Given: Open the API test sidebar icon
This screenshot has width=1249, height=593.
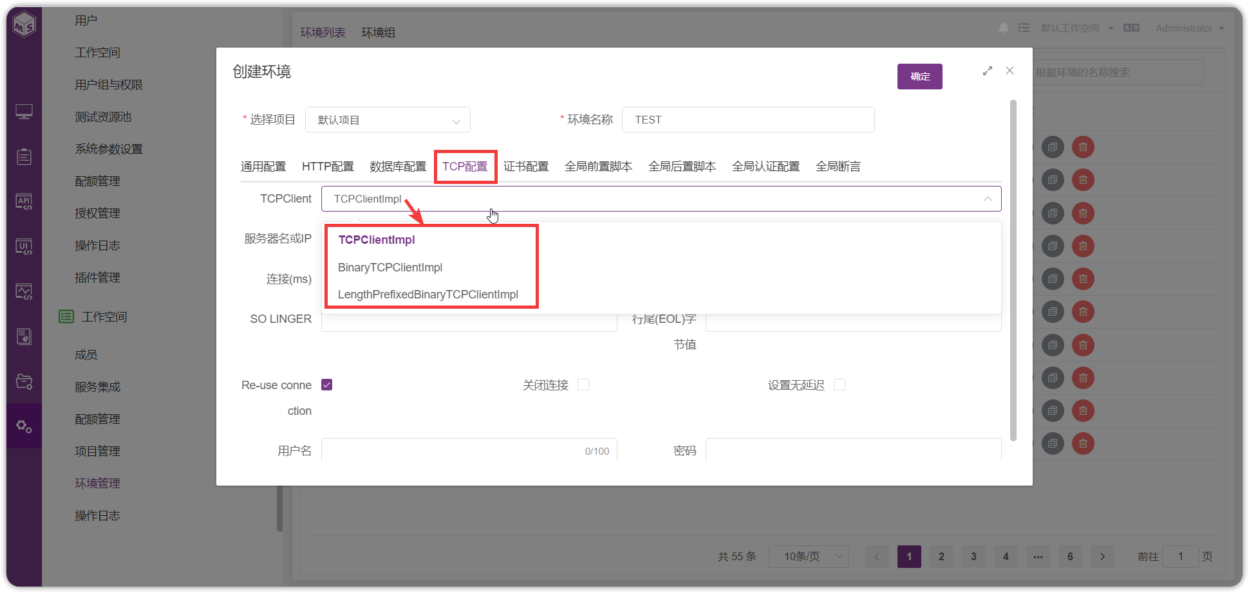Looking at the screenshot, I should click(x=24, y=202).
